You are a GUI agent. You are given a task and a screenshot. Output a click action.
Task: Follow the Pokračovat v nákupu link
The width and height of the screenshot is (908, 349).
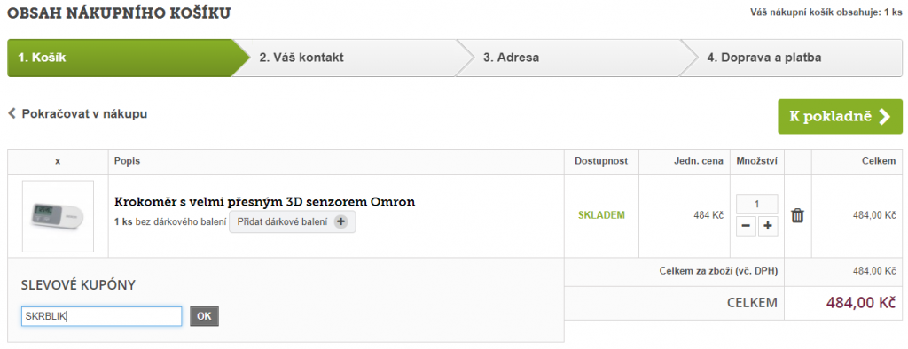click(x=84, y=114)
